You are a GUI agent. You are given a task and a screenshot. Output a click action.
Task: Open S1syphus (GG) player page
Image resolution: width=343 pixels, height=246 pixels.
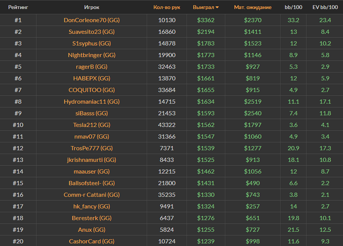tap(92, 44)
